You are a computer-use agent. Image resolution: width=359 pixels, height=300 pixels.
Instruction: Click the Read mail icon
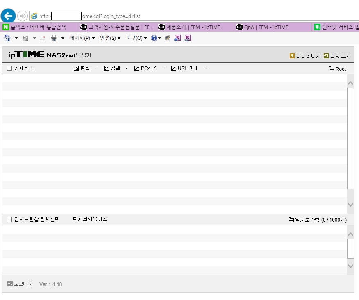tap(43, 38)
